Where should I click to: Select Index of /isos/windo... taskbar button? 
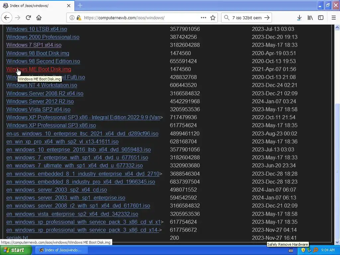[x=61, y=250]
